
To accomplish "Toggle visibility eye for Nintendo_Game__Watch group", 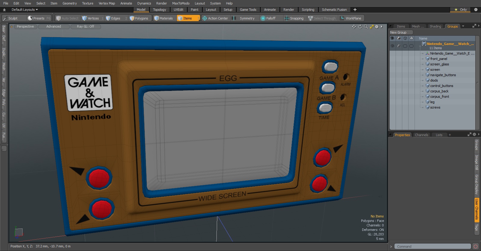I will pyautogui.click(x=392, y=46).
